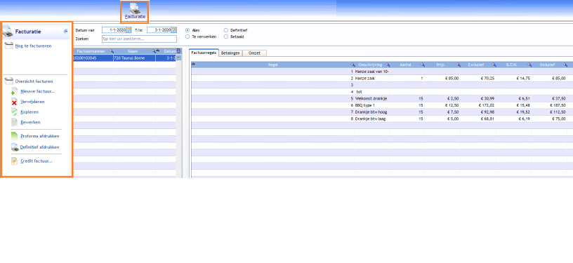
Task: Click the Aantal column filter magnifier
Action: click(423, 65)
